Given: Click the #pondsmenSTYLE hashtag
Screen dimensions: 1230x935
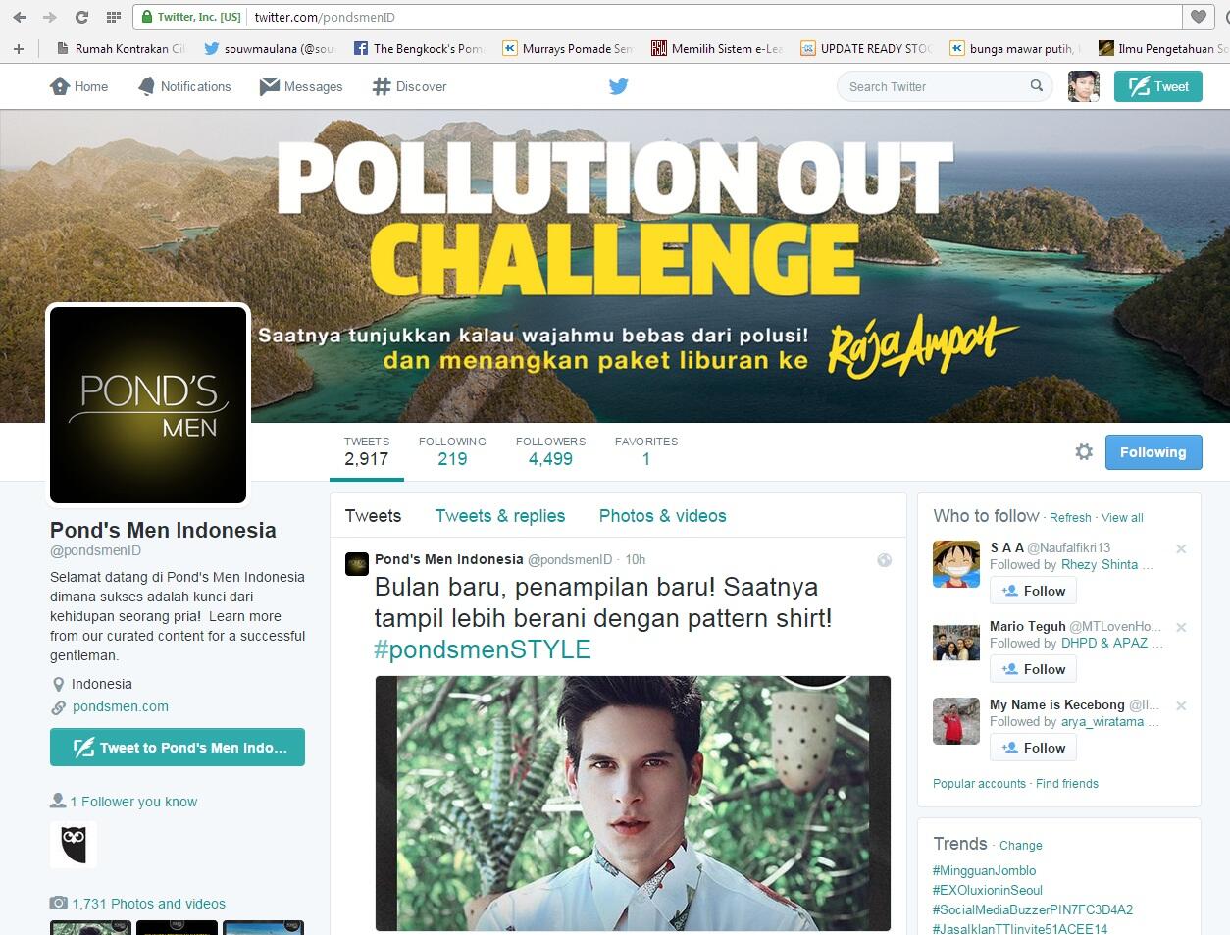Looking at the screenshot, I should (x=483, y=649).
